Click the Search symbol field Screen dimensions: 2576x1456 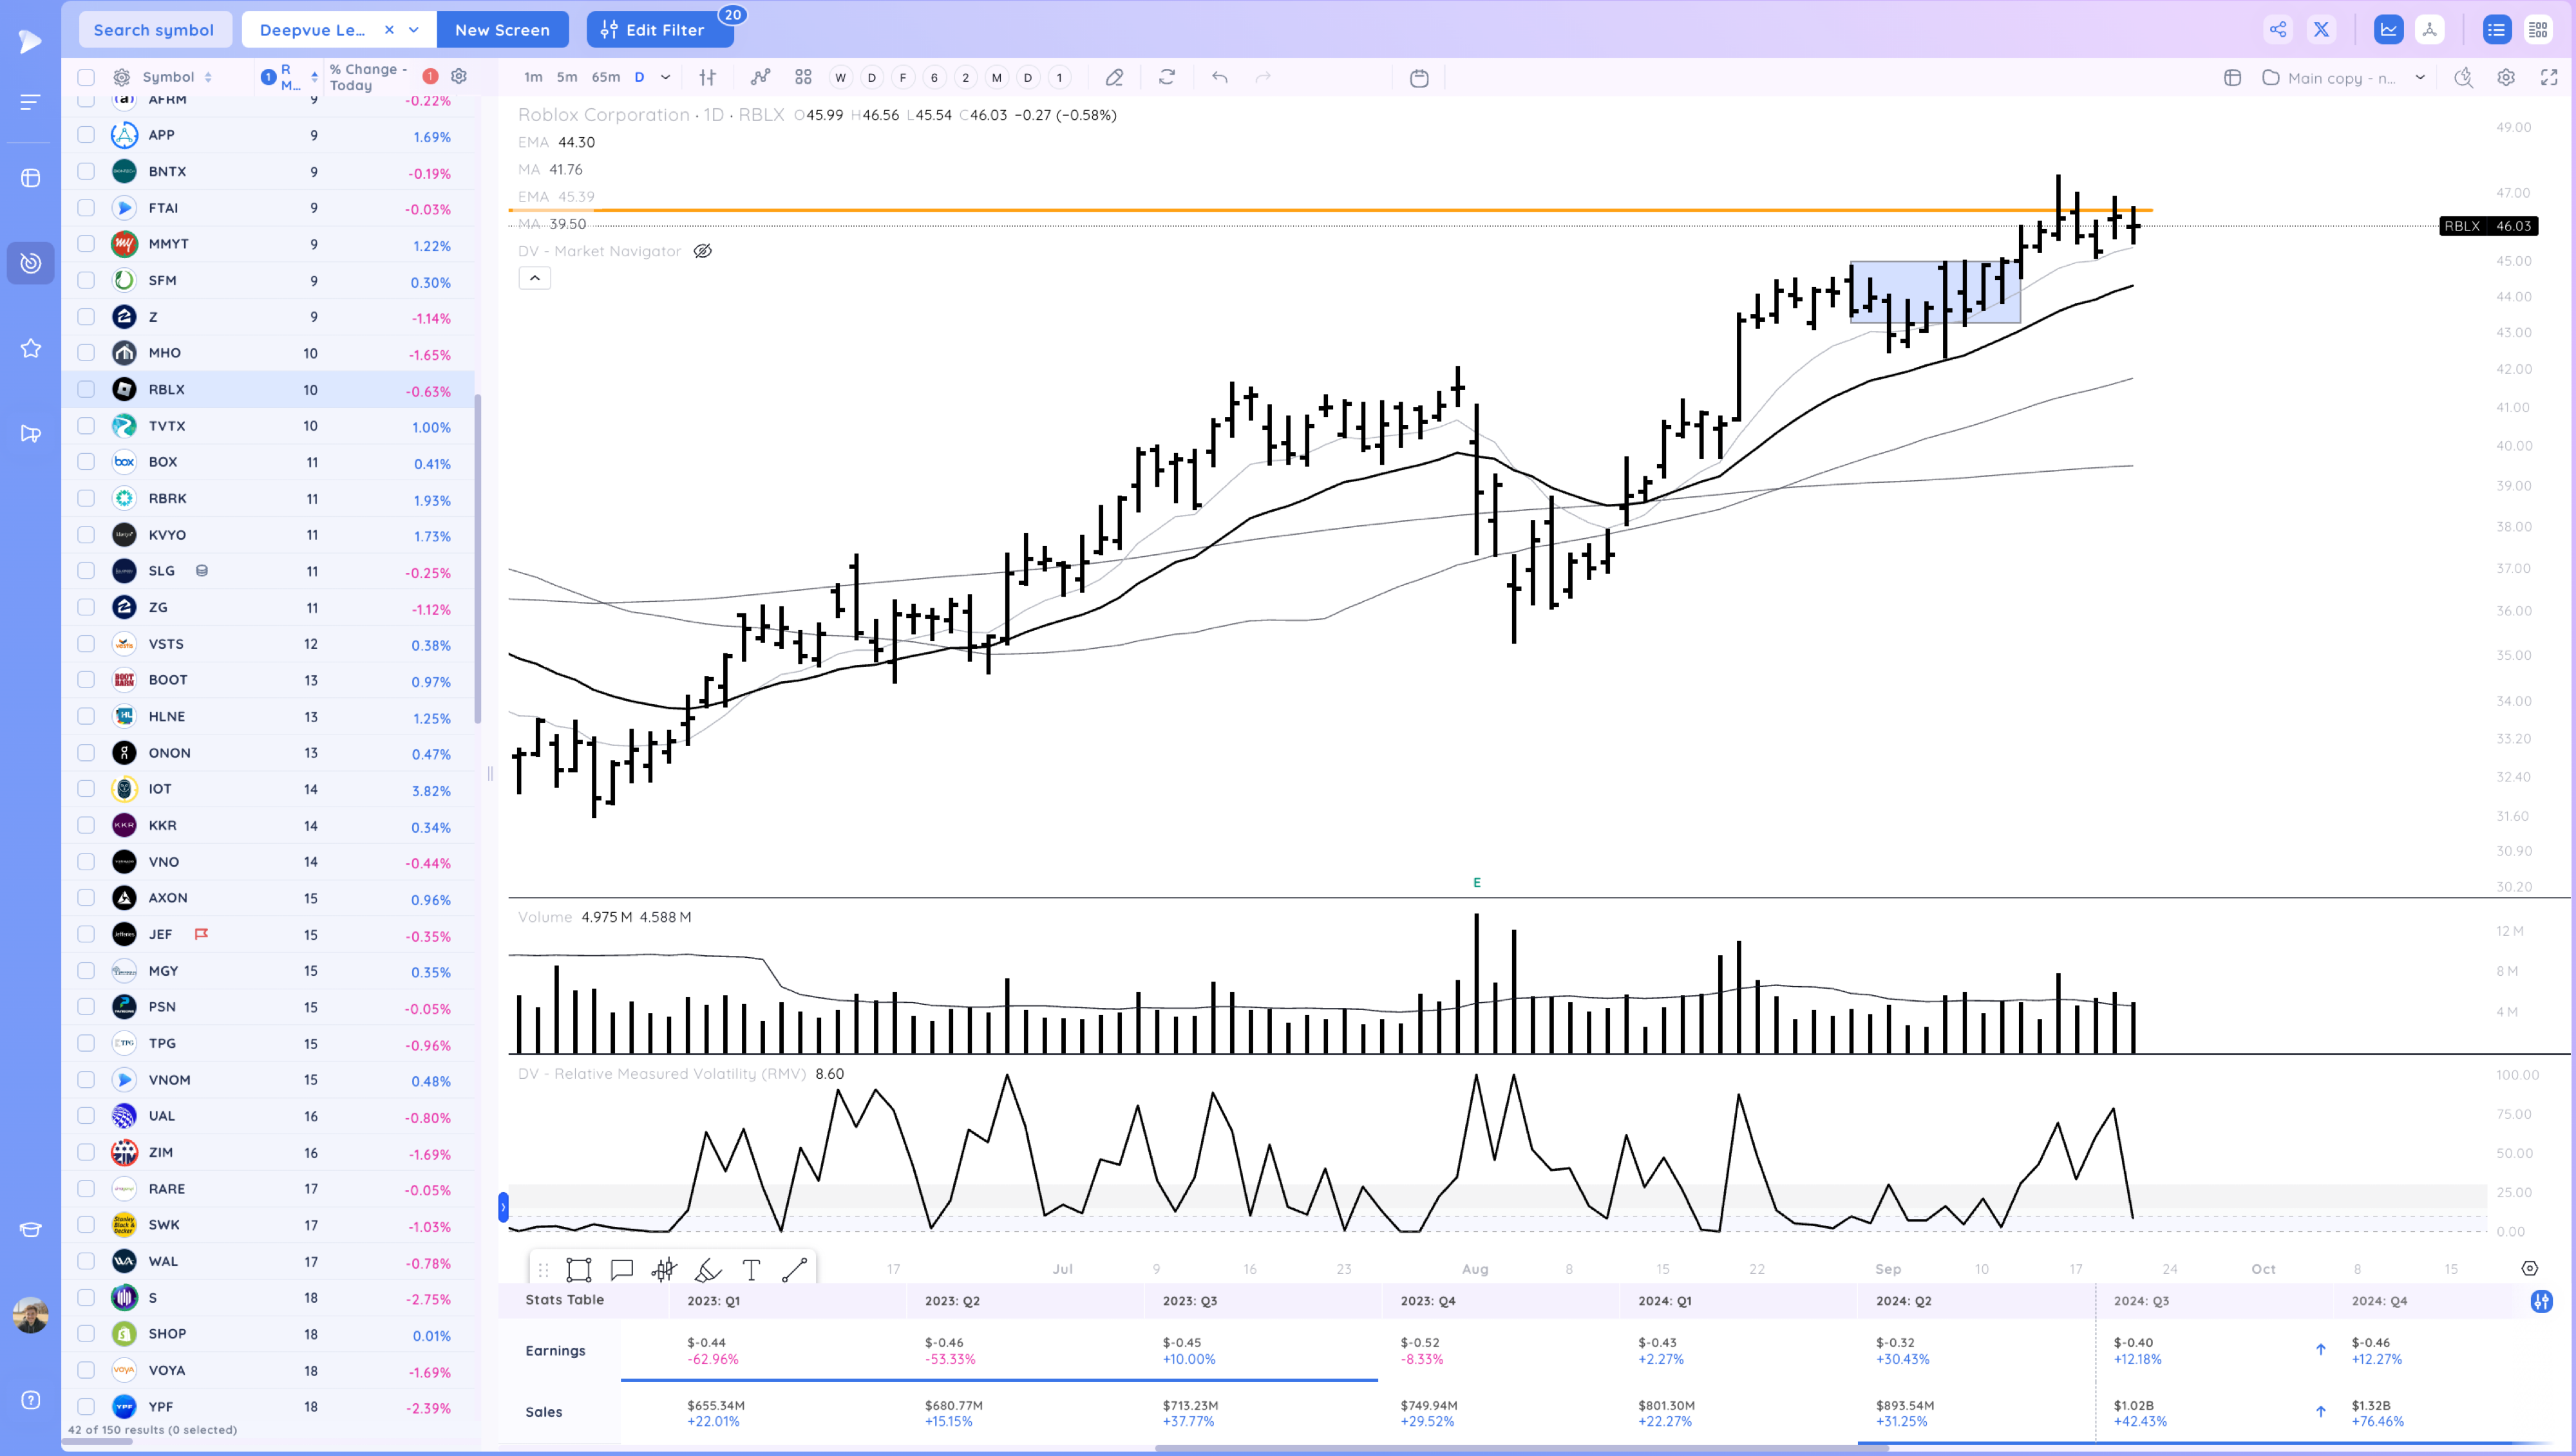(x=154, y=29)
